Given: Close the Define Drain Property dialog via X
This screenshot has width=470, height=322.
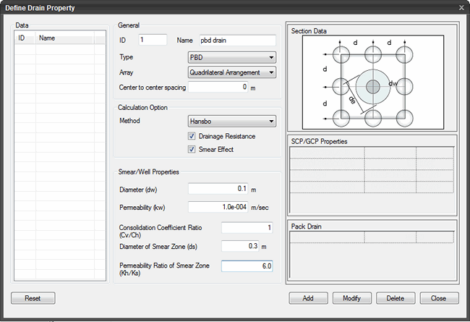Looking at the screenshot, I should point(461,7).
